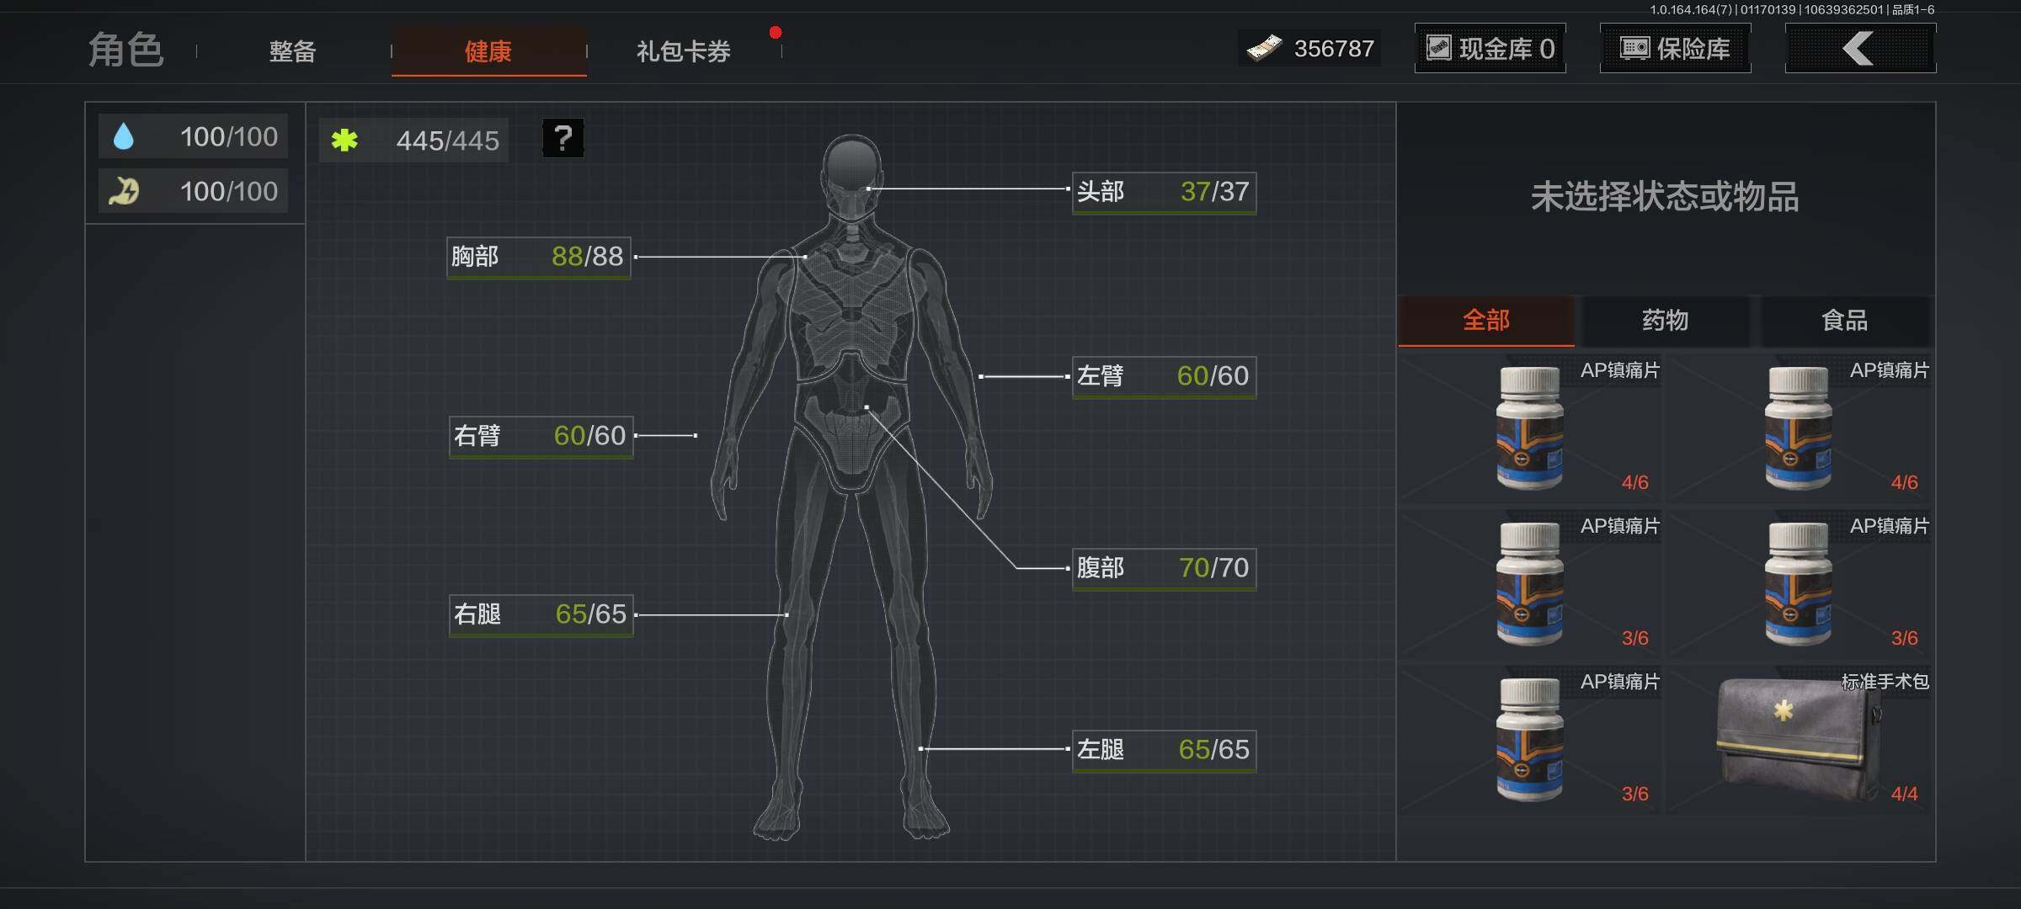This screenshot has width=2021, height=909.
Task: Select the 胸部 chest health label
Action: coord(538,257)
